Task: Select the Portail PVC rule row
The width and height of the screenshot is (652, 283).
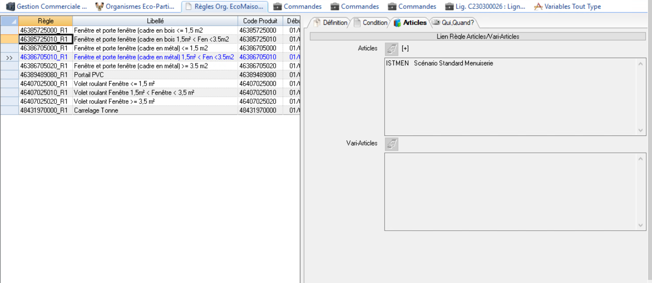Action: pyautogui.click(x=89, y=75)
